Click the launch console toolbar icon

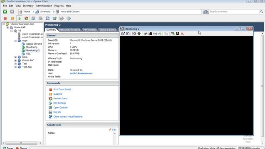54,18
